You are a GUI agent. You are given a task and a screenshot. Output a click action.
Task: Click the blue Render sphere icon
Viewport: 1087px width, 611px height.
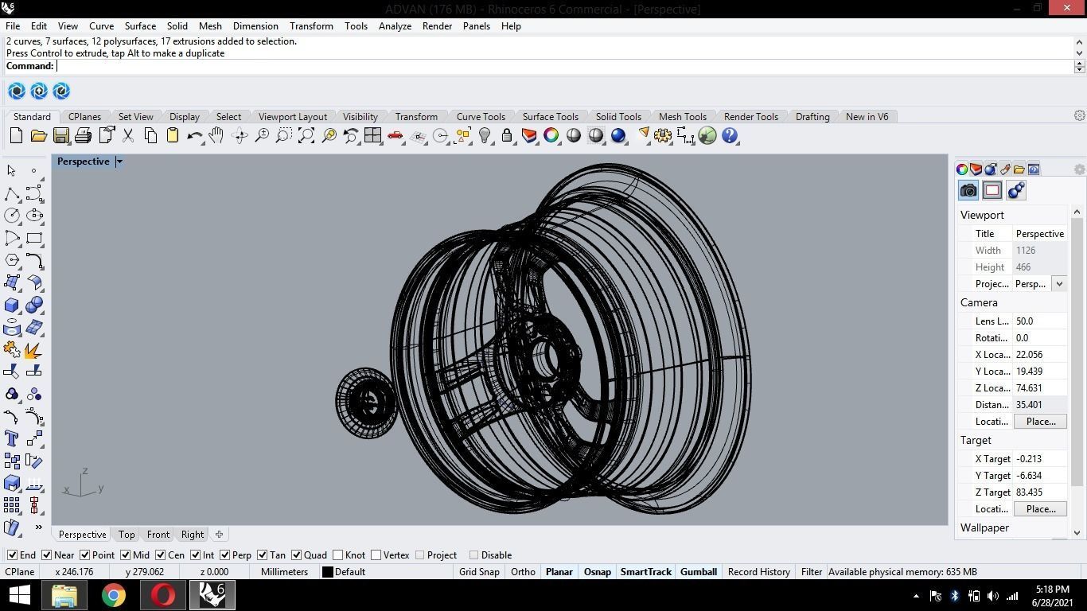coord(618,136)
